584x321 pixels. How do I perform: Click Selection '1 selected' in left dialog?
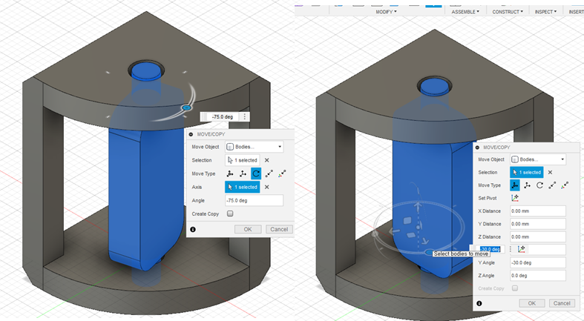(243, 160)
